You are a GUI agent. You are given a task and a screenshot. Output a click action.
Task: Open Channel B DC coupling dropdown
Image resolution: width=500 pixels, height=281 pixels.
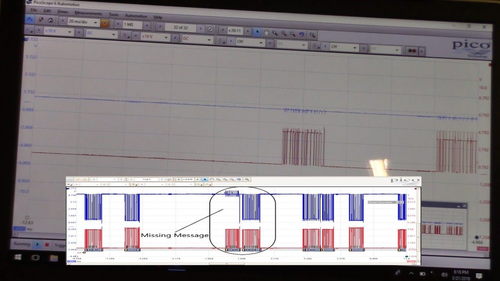[198, 39]
